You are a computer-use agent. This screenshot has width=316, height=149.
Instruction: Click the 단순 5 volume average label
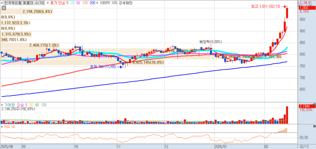(x=22, y=105)
